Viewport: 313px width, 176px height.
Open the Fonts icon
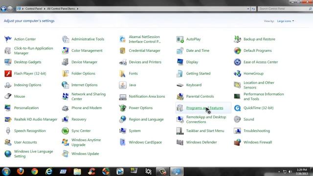coord(123,74)
